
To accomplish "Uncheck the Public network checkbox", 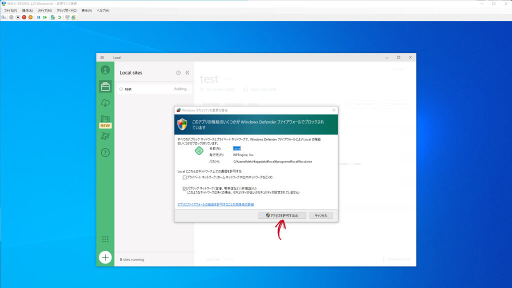I will tap(184, 188).
